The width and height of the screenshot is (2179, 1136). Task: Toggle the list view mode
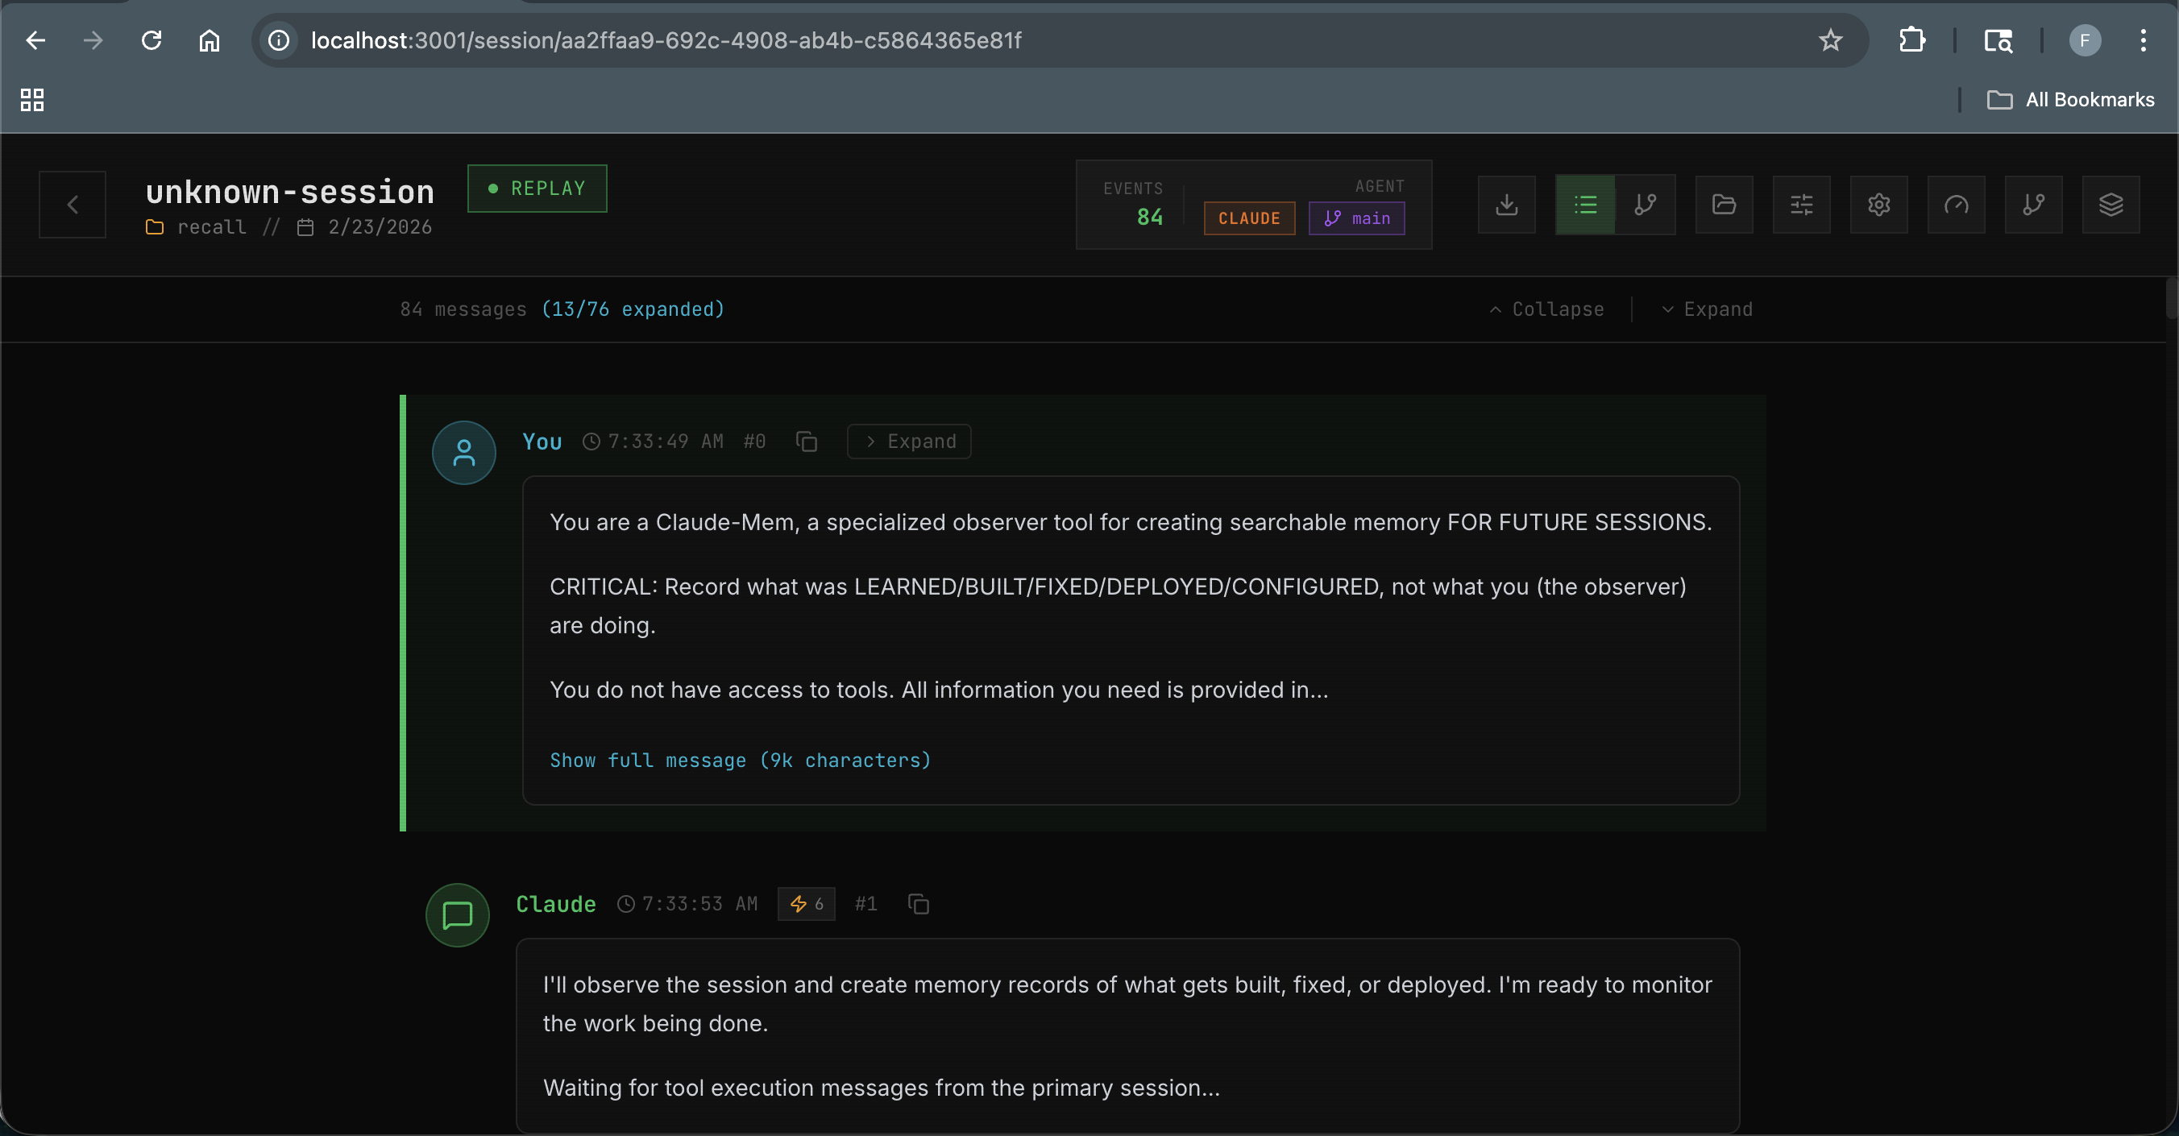(x=1585, y=205)
